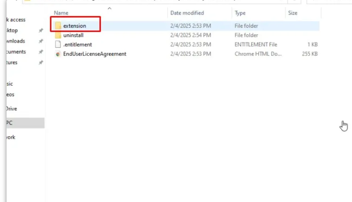352x202 pixels.
Task: Go to Desktop in the sidebar
Action: (x=12, y=30)
